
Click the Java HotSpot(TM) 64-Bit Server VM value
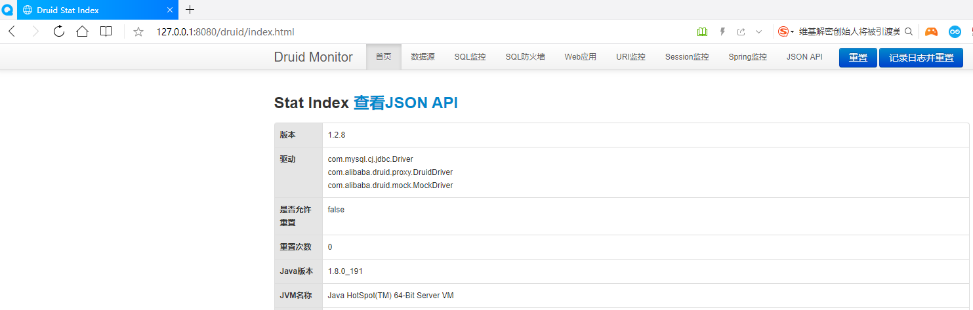tap(391, 296)
